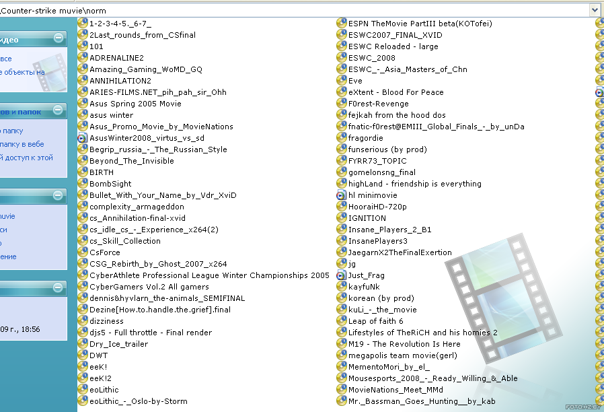Collapse the files and folders tasks panel
Viewport: 604px width, 412px height.
point(58,110)
